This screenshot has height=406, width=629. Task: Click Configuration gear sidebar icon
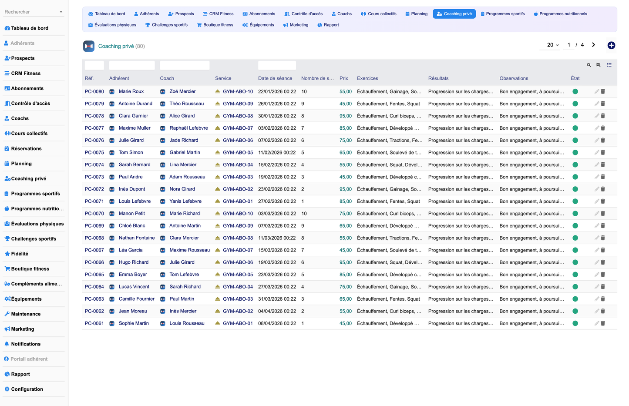[x=7, y=389]
